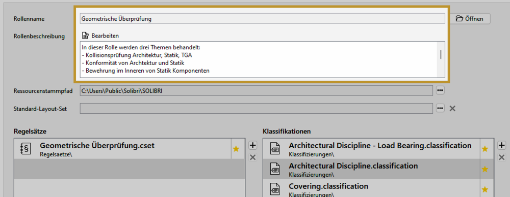Click the pencil icon beside Bearbeiten
The width and height of the screenshot is (510, 197).
pos(85,36)
